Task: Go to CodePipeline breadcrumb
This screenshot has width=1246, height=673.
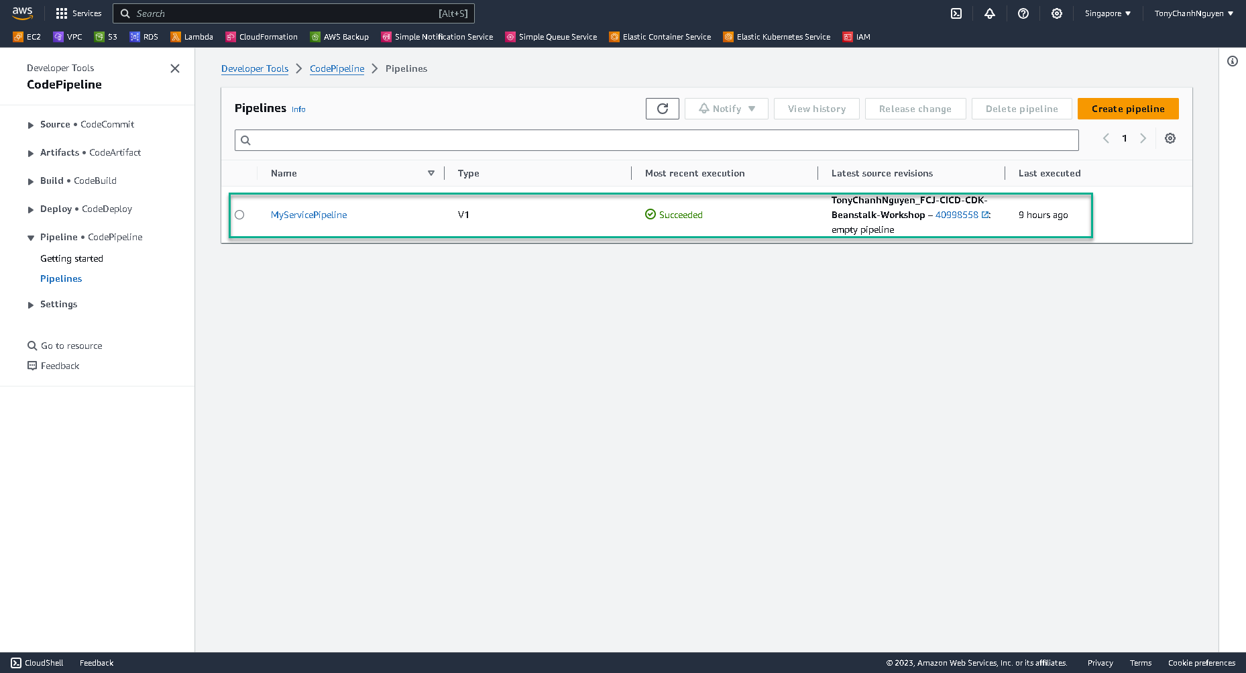Action: 337,68
